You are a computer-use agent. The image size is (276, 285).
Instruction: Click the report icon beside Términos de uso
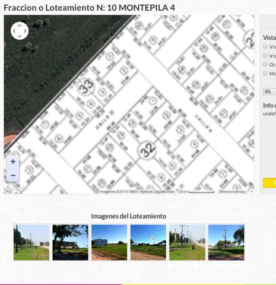pyautogui.click(x=252, y=191)
